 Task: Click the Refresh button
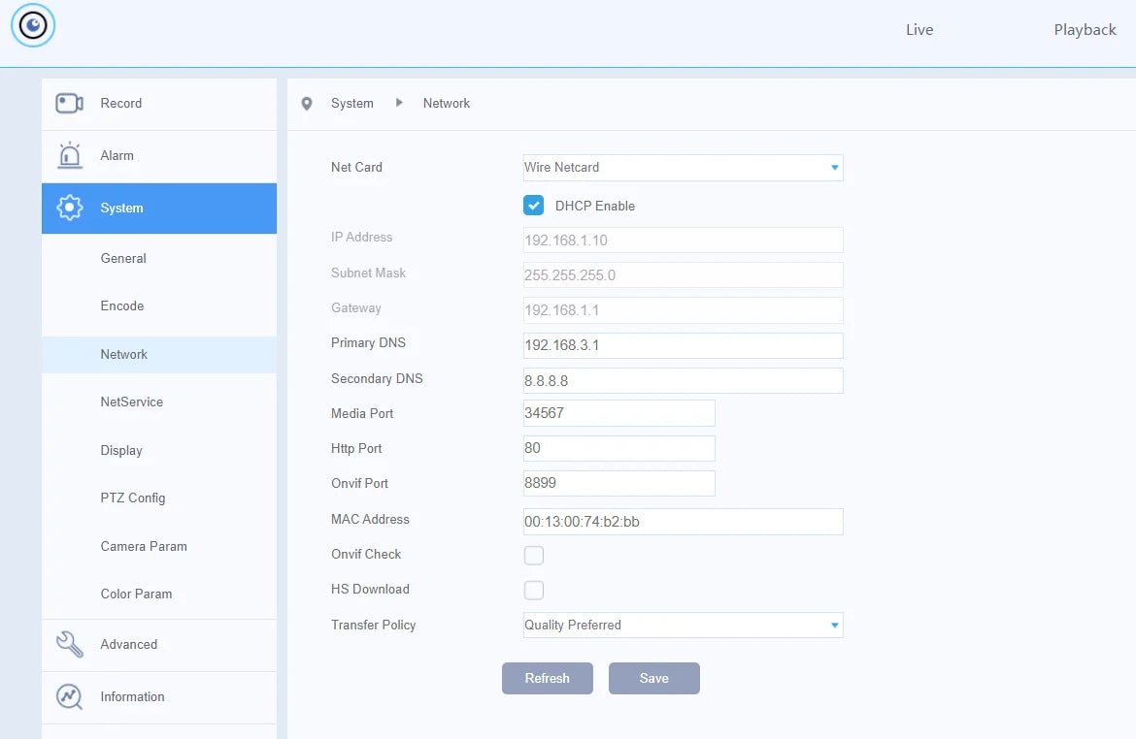coord(547,678)
